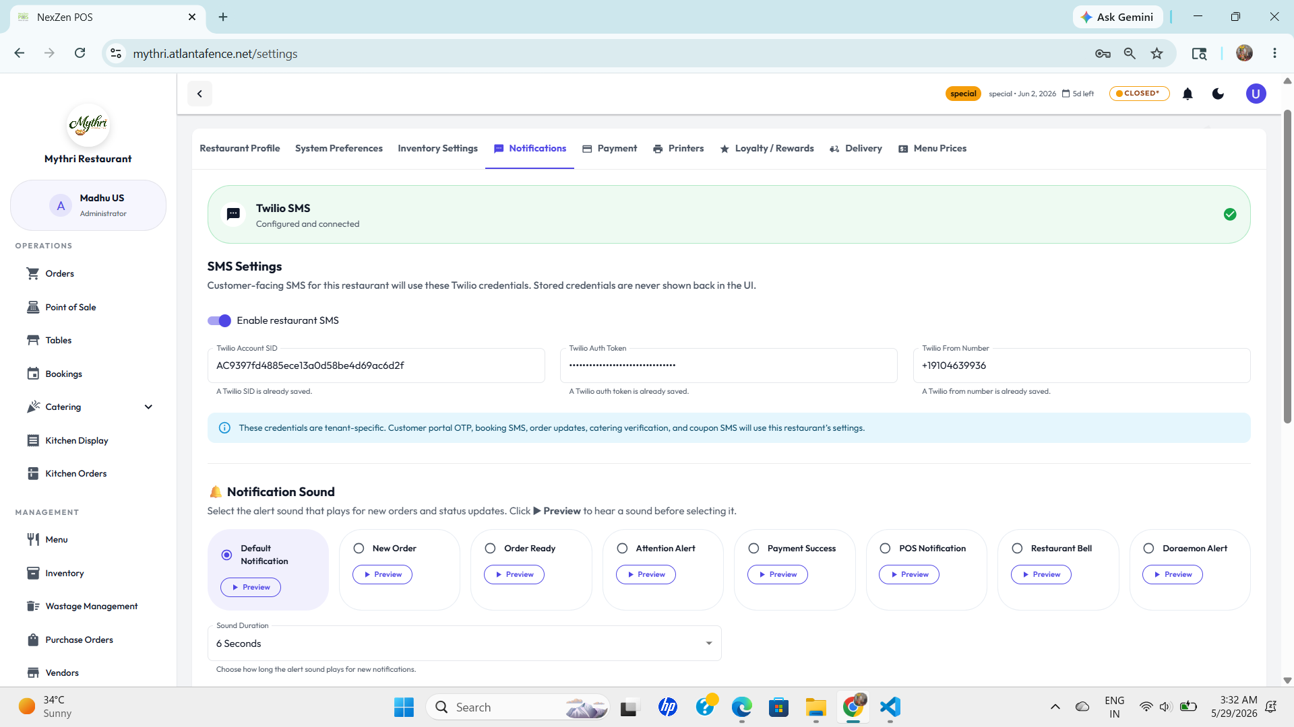Click the Orders cart icon in sidebar
The width and height of the screenshot is (1294, 727).
pyautogui.click(x=32, y=273)
